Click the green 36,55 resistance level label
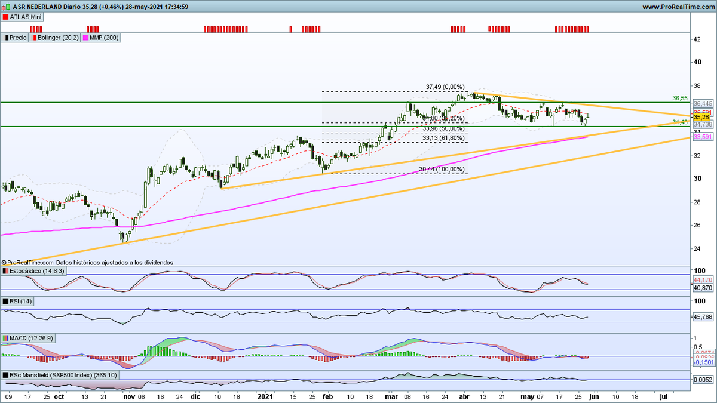Image resolution: width=717 pixels, height=403 pixels. [x=681, y=97]
